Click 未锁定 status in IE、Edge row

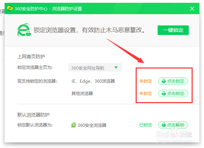click(x=146, y=81)
